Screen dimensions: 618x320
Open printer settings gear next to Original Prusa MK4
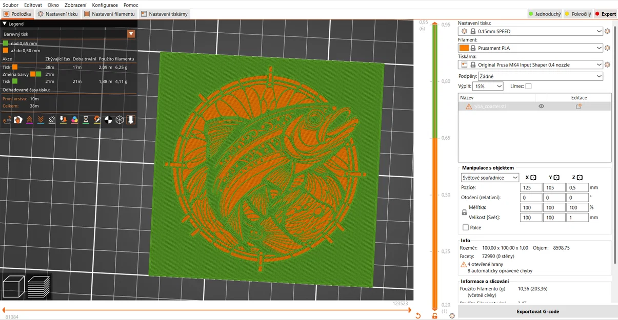pyautogui.click(x=608, y=65)
